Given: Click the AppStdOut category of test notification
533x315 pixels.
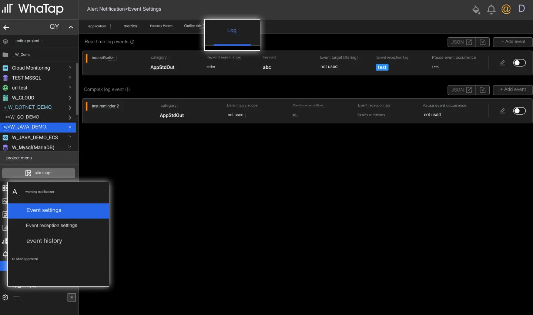Looking at the screenshot, I should coord(162,67).
